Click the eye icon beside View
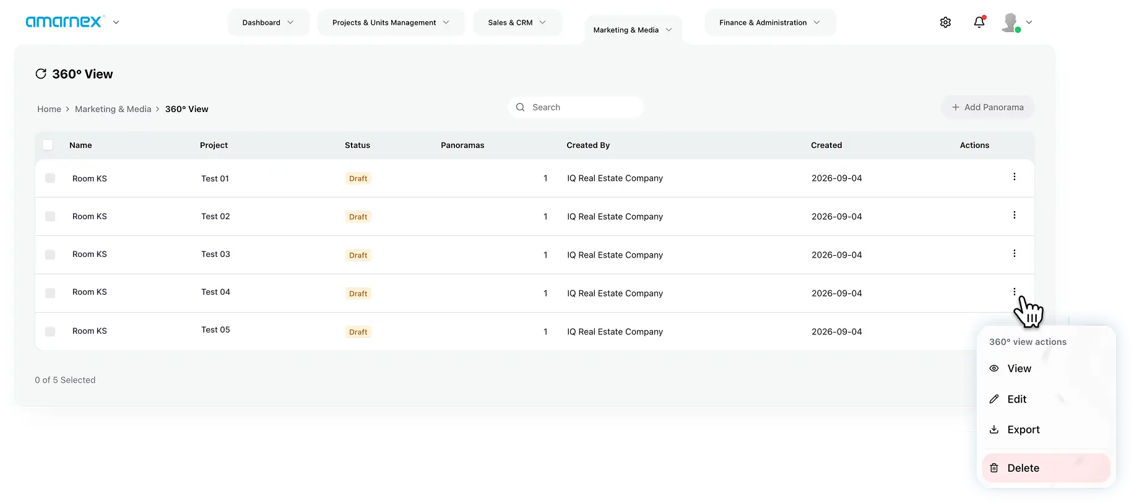Image resolution: width=1134 pixels, height=504 pixels. tap(994, 368)
